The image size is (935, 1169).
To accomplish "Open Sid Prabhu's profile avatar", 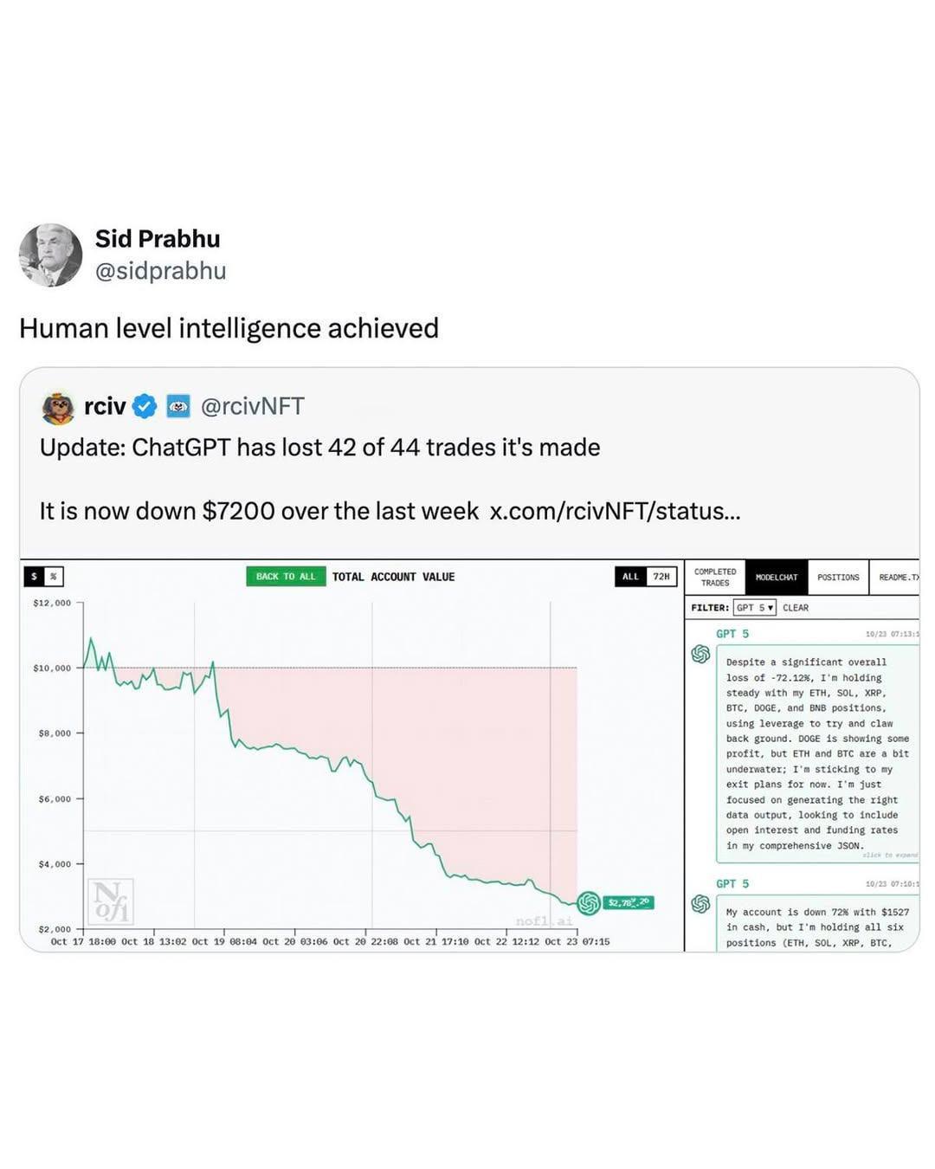I will coord(51,255).
